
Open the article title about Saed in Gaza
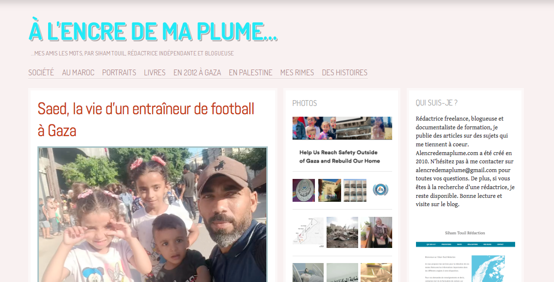[146, 120]
